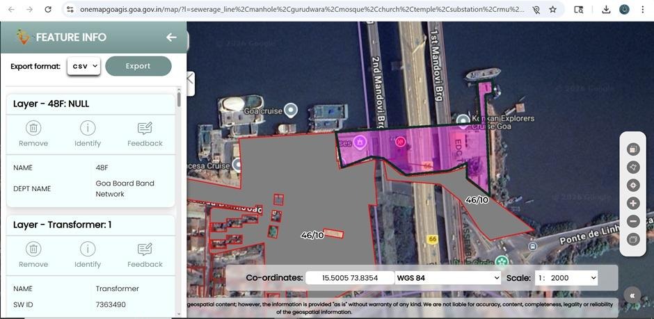Click the coordinates input field
Viewport: 654px width, 319px height.
pos(349,278)
